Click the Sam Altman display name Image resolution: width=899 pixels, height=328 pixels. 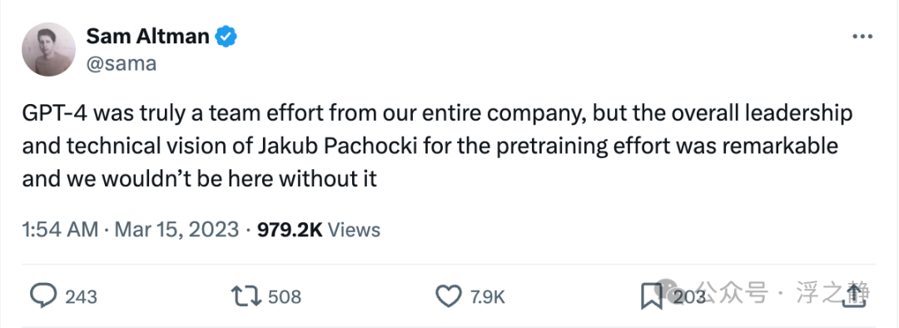pyautogui.click(x=147, y=37)
